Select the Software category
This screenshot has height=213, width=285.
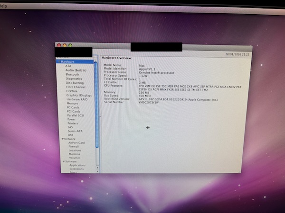coord(71,161)
